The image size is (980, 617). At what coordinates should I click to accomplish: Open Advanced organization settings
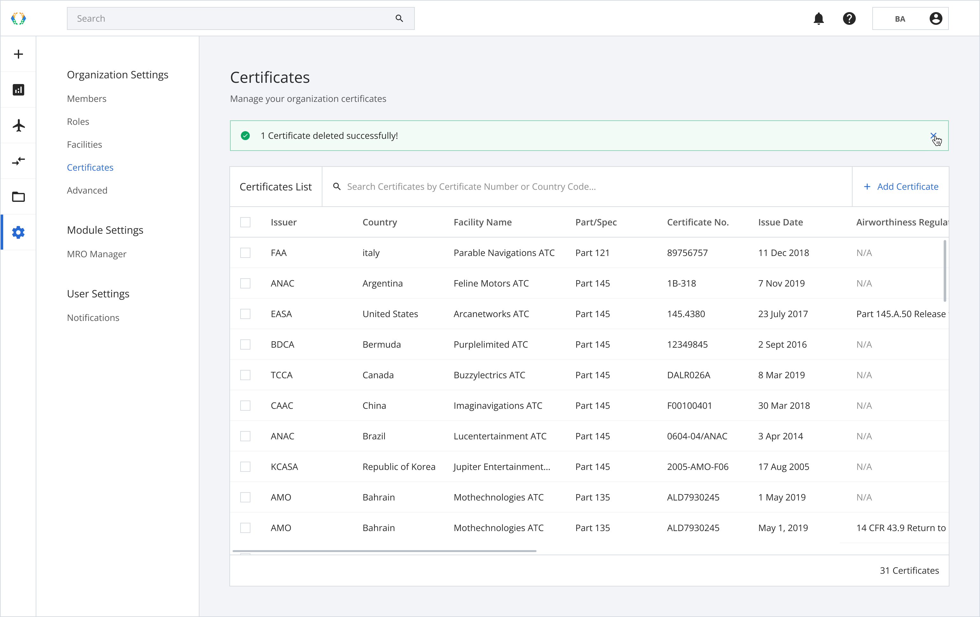coord(87,190)
